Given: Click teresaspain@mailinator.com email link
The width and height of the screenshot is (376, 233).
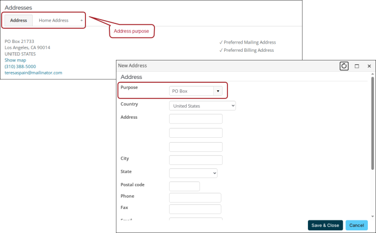Looking at the screenshot, I should (33, 73).
